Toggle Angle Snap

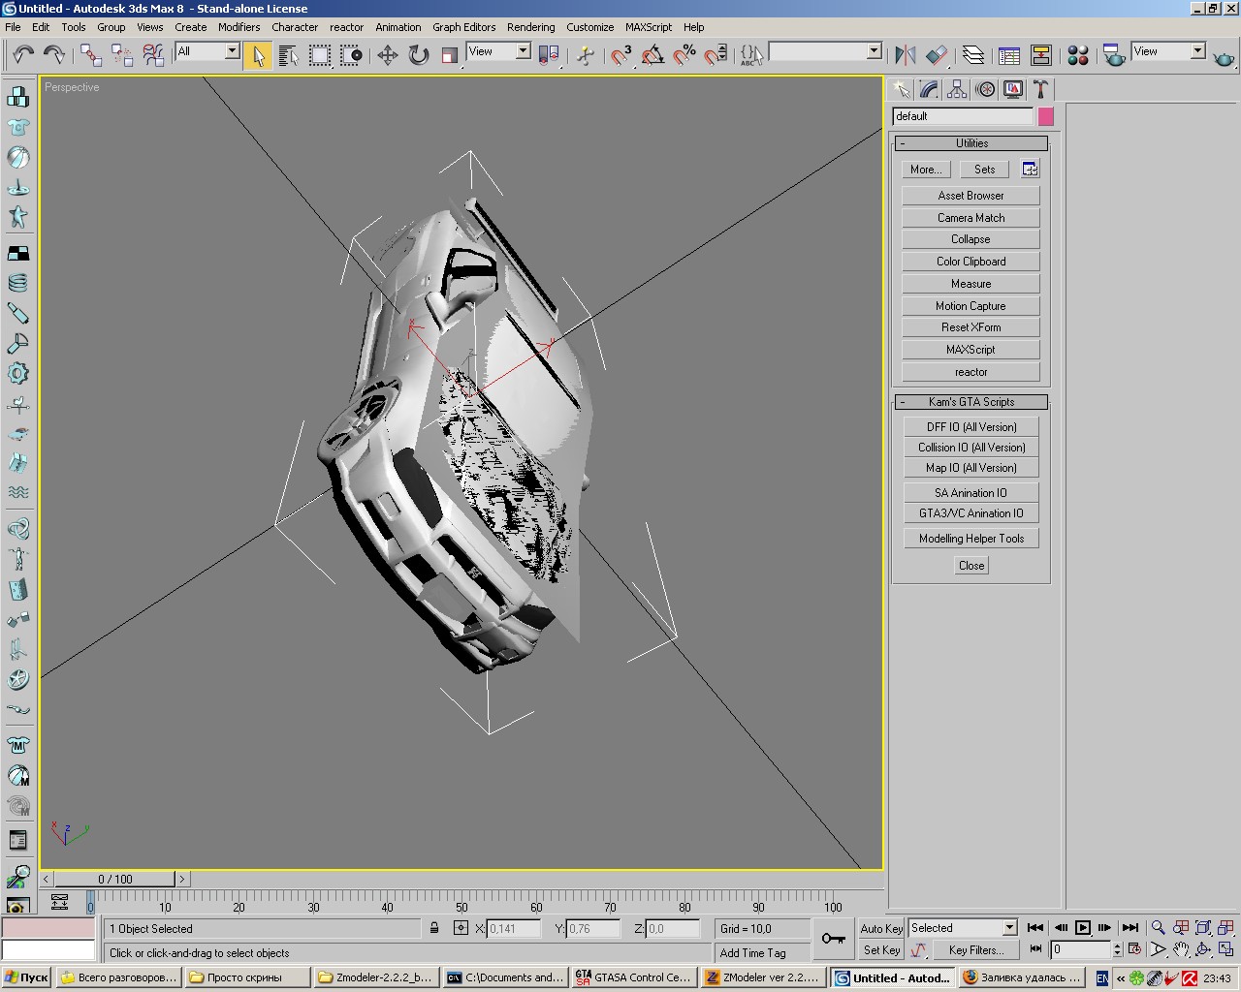point(653,54)
